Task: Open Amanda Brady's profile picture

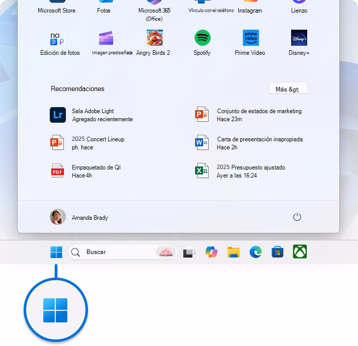Action: click(x=58, y=217)
